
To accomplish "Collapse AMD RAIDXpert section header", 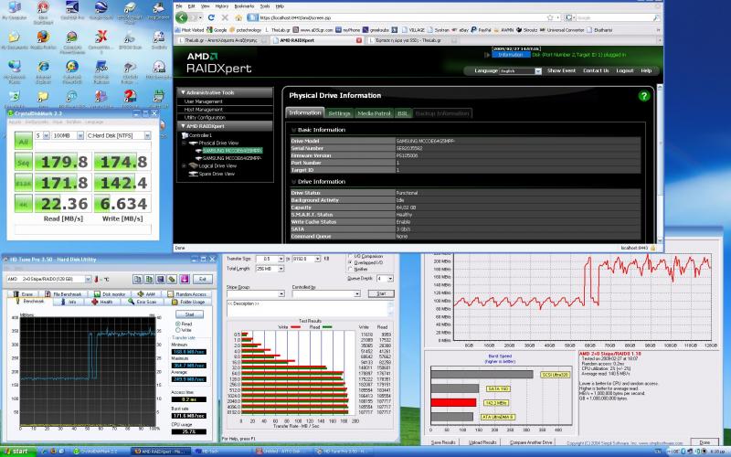I will (x=225, y=126).
